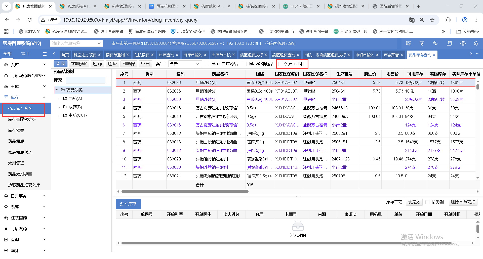This screenshot has width=483, height=259.
Task: Click the 导出 export button
Action: click(x=145, y=64)
